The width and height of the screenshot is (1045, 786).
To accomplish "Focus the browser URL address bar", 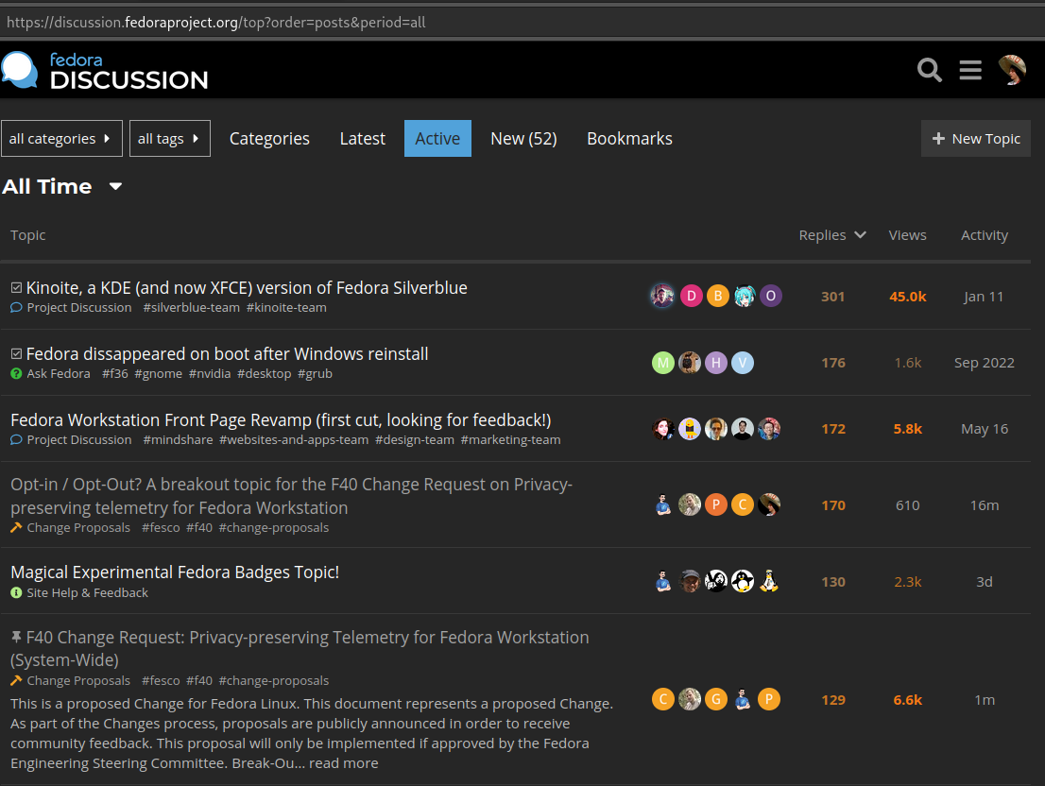I will point(522,22).
